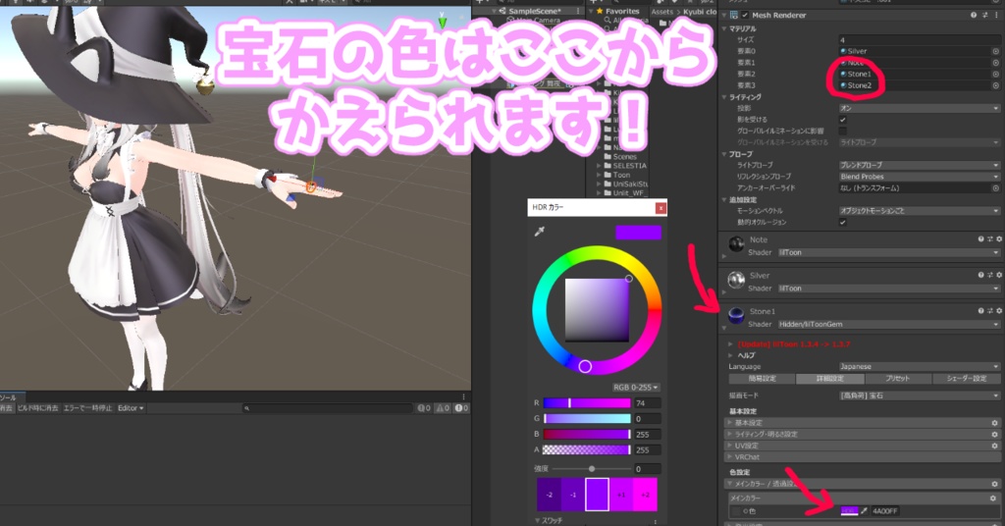Toggle 影を受ける checkbox
The image size is (1005, 526).
(843, 119)
